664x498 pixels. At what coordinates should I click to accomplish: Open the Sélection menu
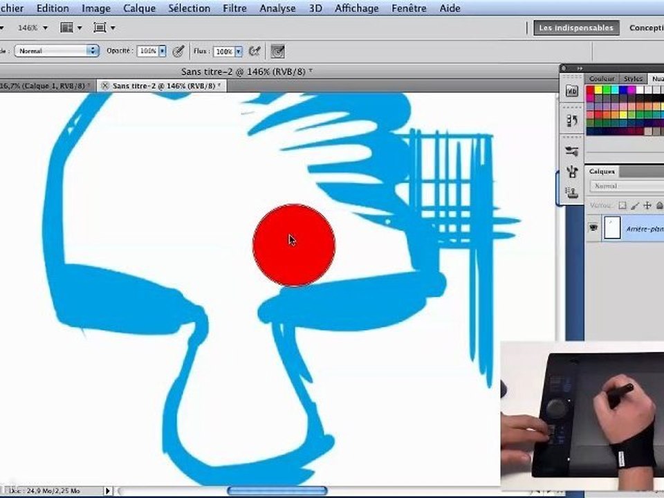189,8
